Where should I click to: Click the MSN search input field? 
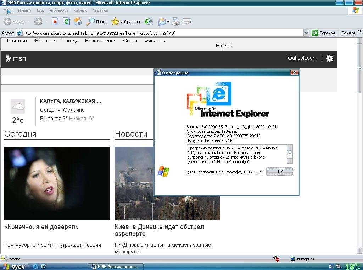point(77,80)
